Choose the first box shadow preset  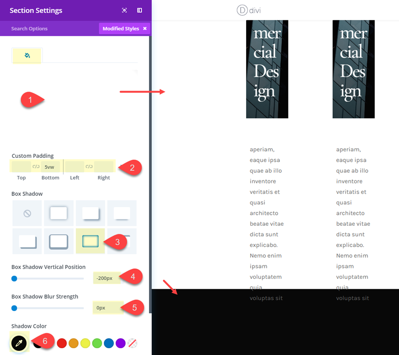pos(58,213)
